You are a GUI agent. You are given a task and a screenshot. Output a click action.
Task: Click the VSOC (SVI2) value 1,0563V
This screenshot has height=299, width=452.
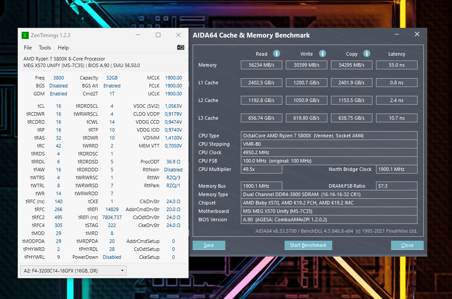coord(173,106)
